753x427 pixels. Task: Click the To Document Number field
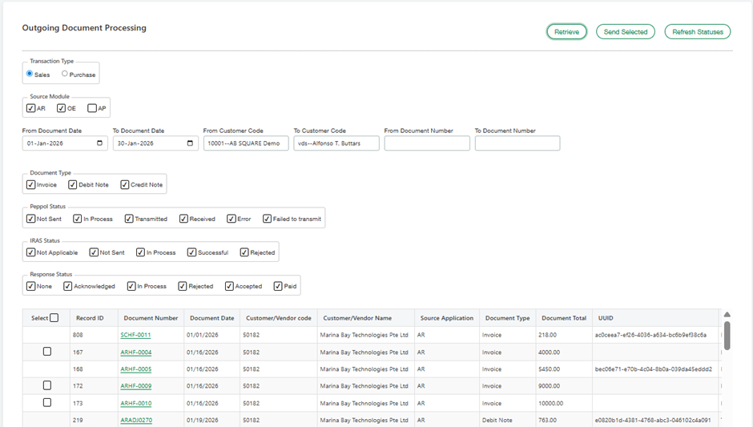pos(517,143)
